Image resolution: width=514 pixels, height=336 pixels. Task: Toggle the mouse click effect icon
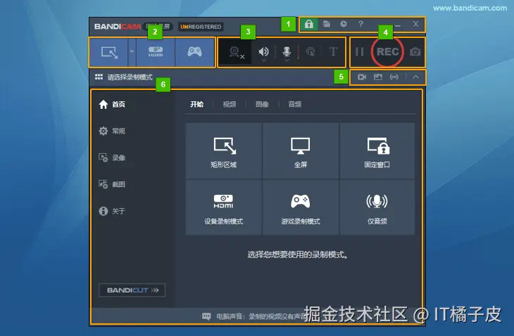311,52
